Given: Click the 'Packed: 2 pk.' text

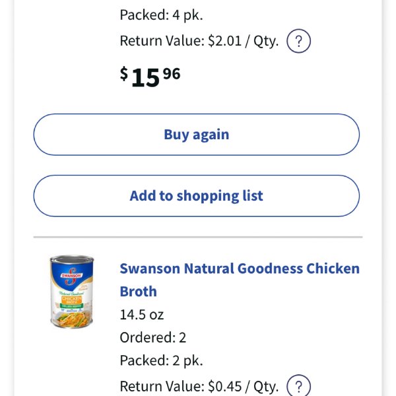Looking at the screenshot, I should click(161, 360).
